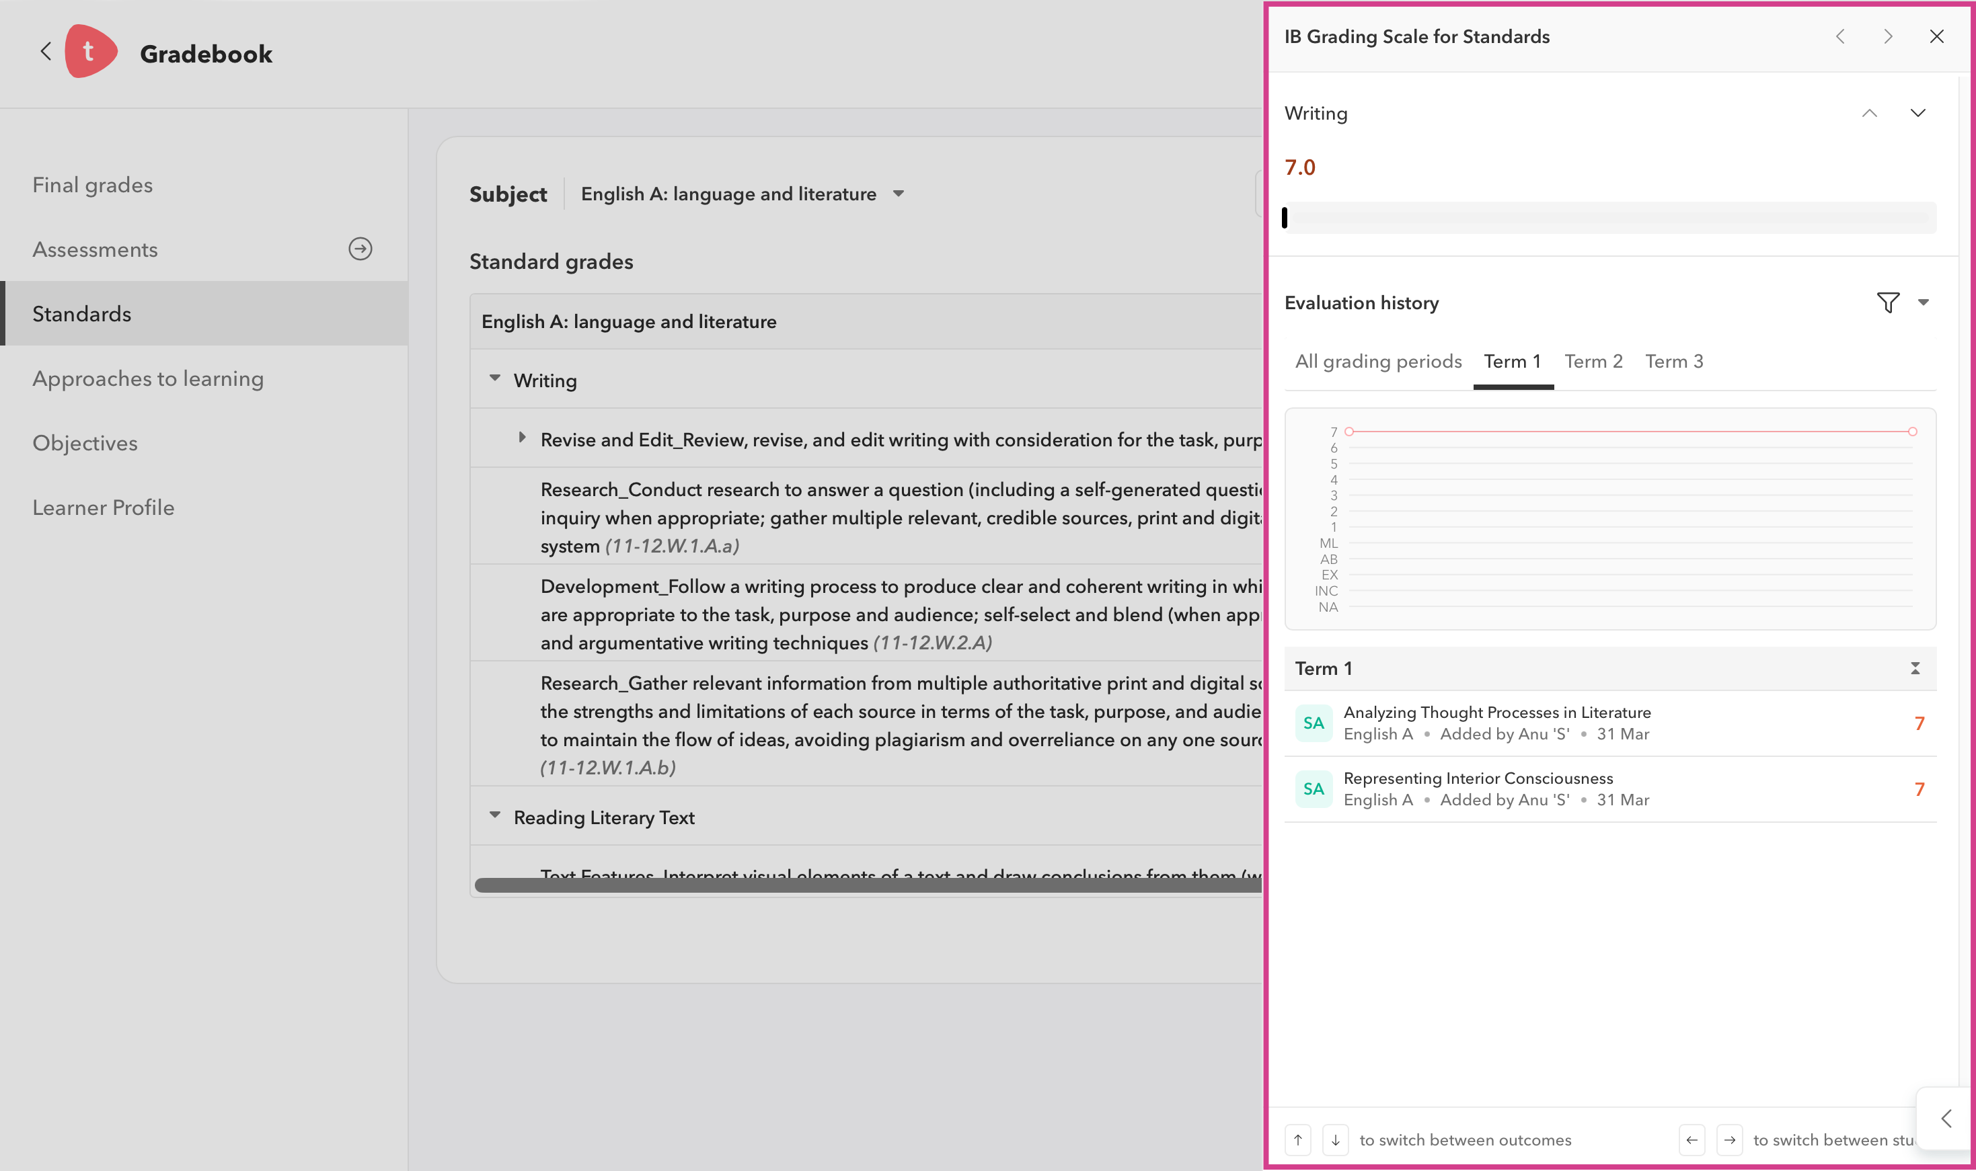
Task: Click the first data point on the chart
Action: tap(1350, 432)
